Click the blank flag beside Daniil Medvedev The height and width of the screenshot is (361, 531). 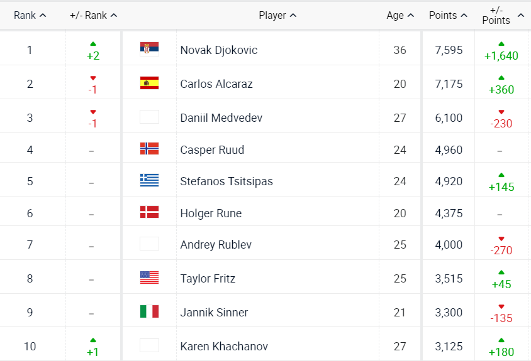[149, 117]
